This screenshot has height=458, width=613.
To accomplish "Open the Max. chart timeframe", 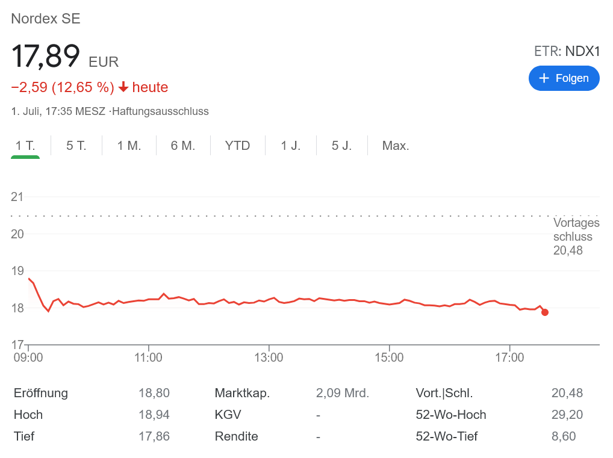I will 395,145.
